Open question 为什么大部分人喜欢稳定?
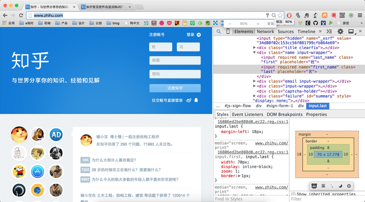 point(114,160)
